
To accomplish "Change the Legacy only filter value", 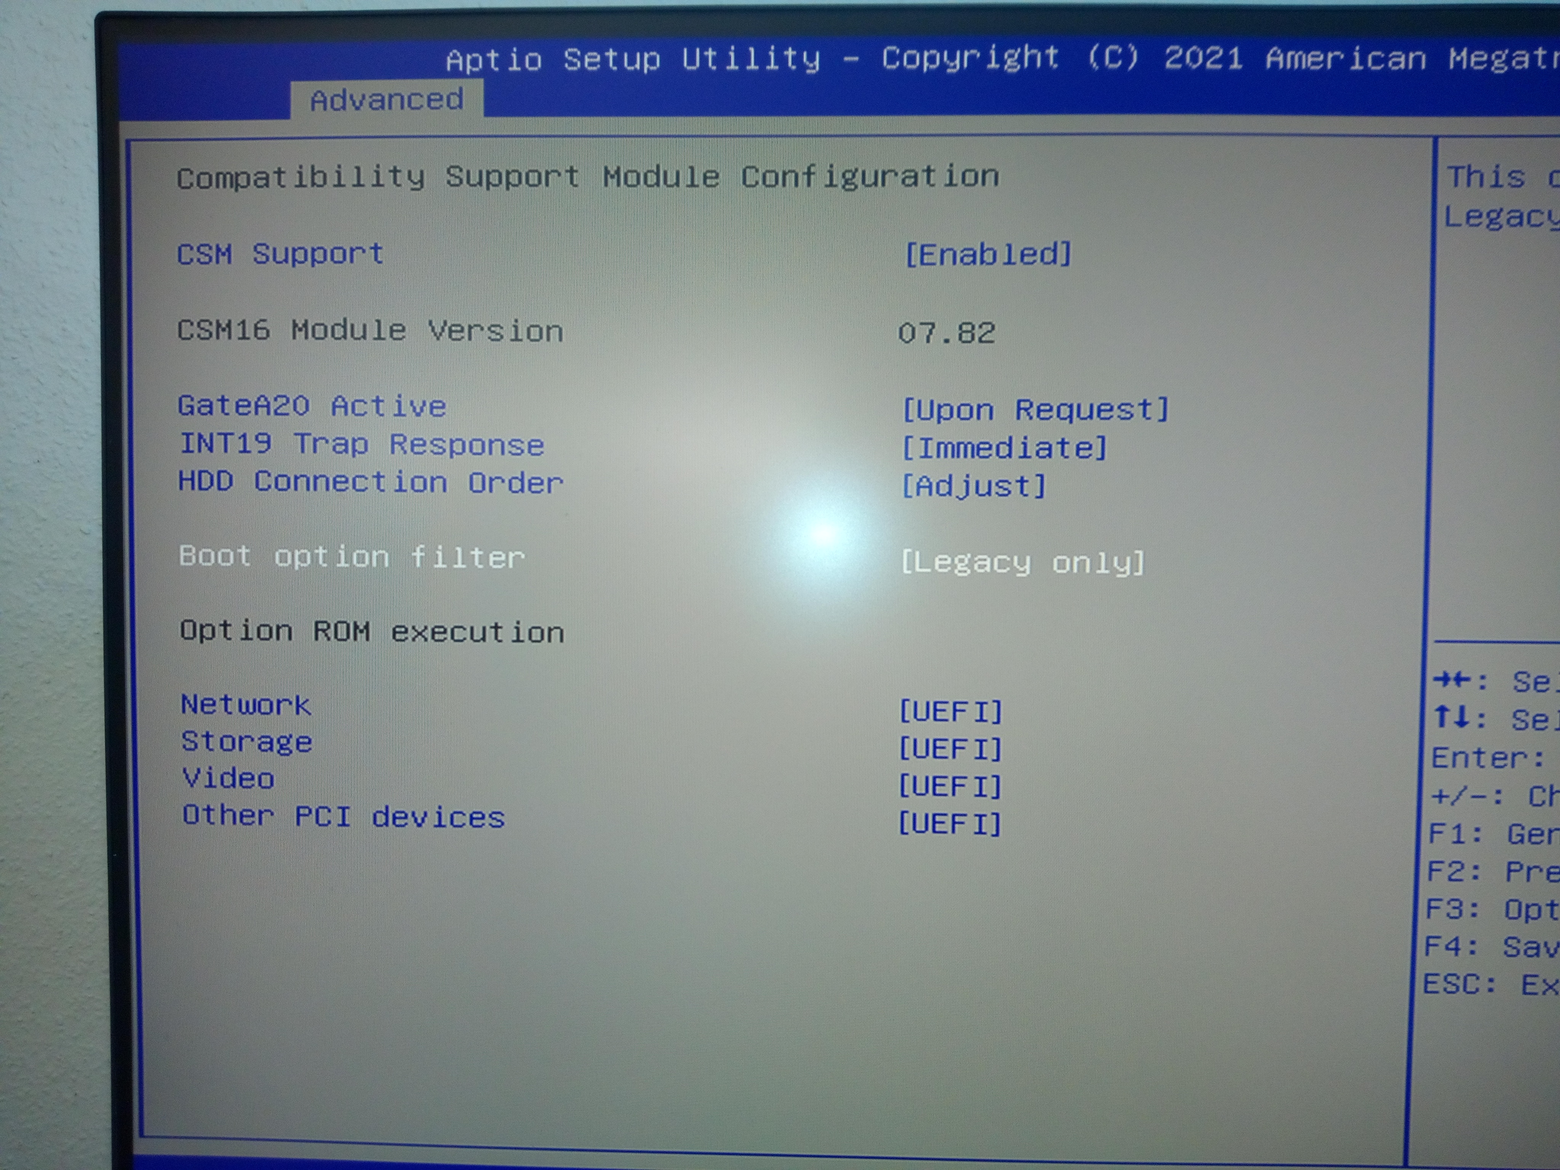I will point(1022,563).
